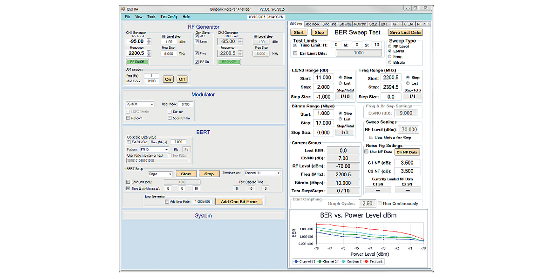This screenshot has width=559, height=279.
Task: Select Eb/N0 sweep type
Action: pyautogui.click(x=390, y=52)
